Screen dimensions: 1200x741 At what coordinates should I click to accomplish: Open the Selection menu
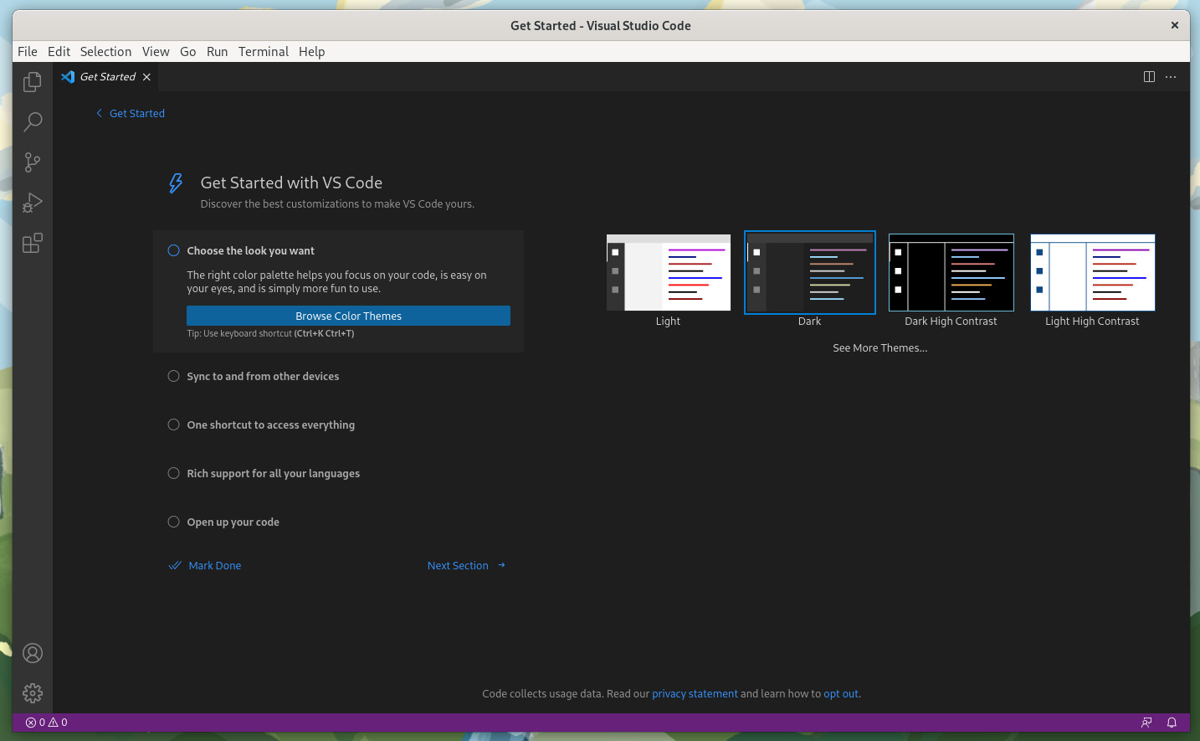(105, 52)
